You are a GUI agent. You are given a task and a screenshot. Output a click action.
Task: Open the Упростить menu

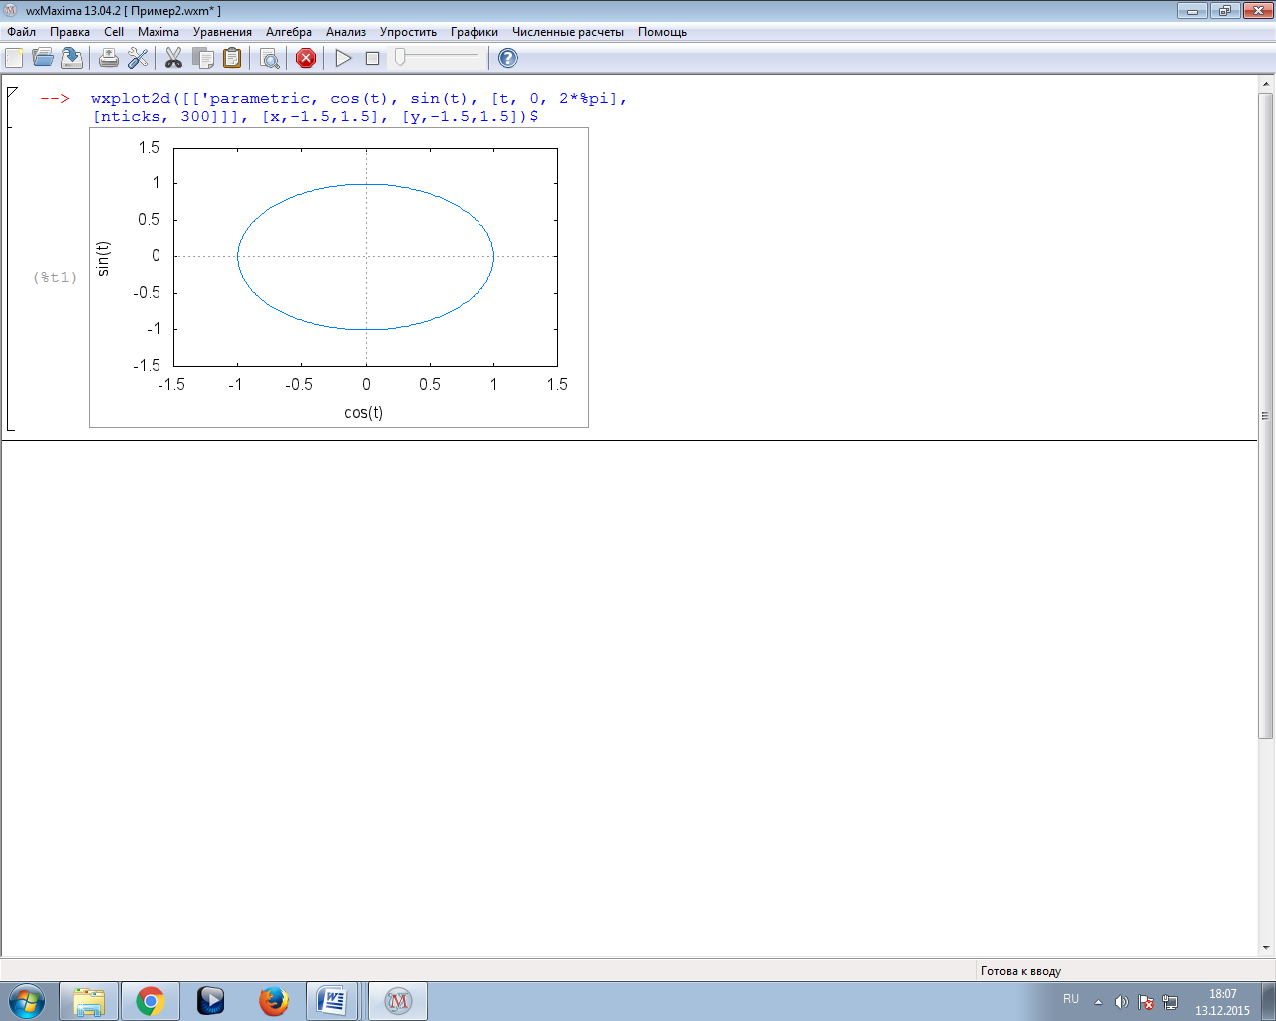pos(408,32)
